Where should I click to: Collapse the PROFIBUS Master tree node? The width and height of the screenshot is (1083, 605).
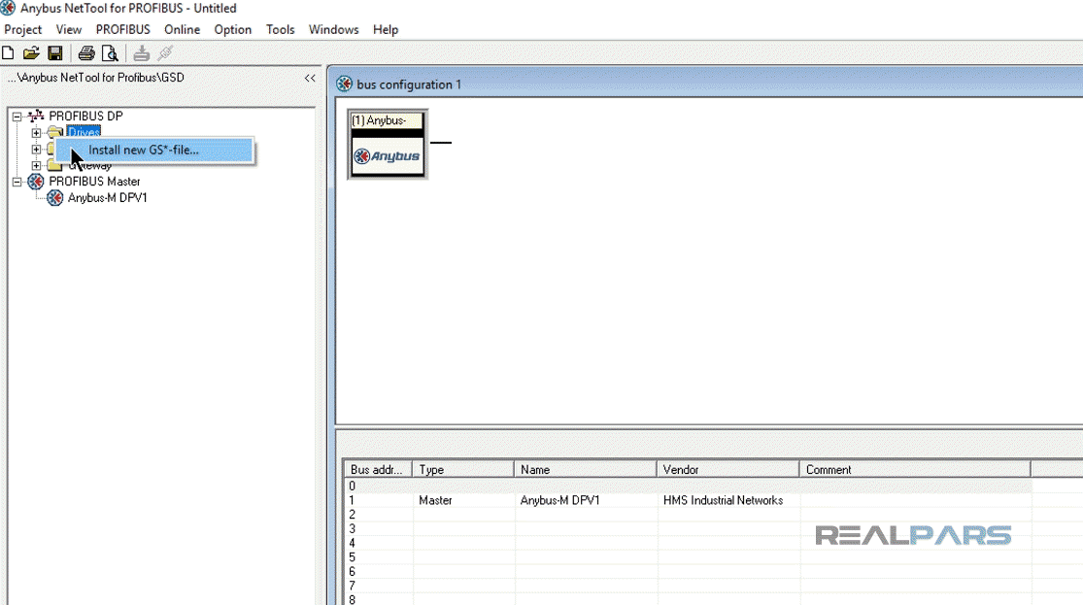click(17, 182)
